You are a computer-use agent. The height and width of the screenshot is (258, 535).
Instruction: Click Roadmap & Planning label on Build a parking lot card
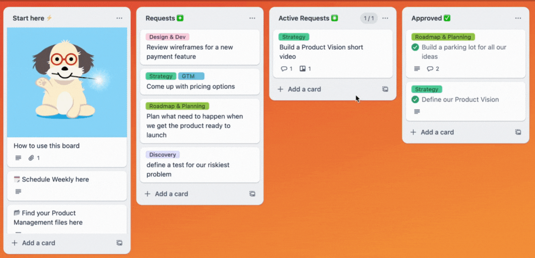pyautogui.click(x=443, y=37)
